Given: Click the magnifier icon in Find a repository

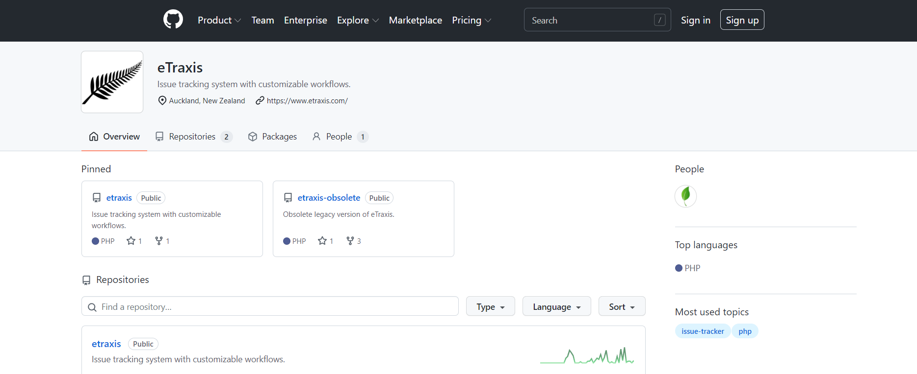Looking at the screenshot, I should (x=92, y=307).
